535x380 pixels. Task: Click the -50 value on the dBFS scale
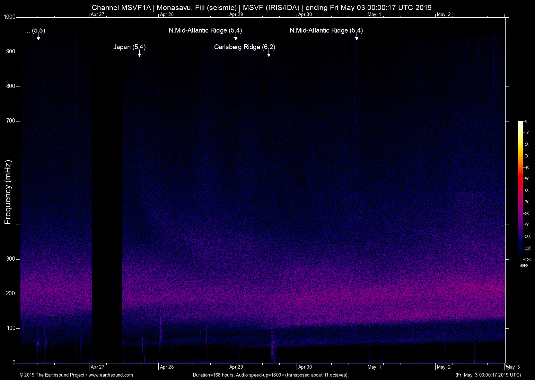526,179
